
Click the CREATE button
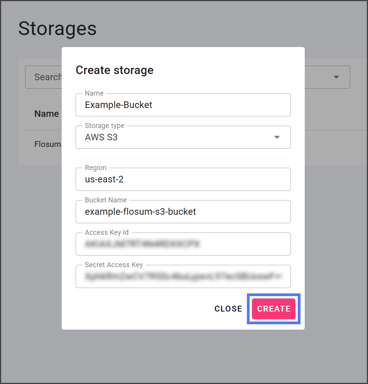[x=273, y=309]
